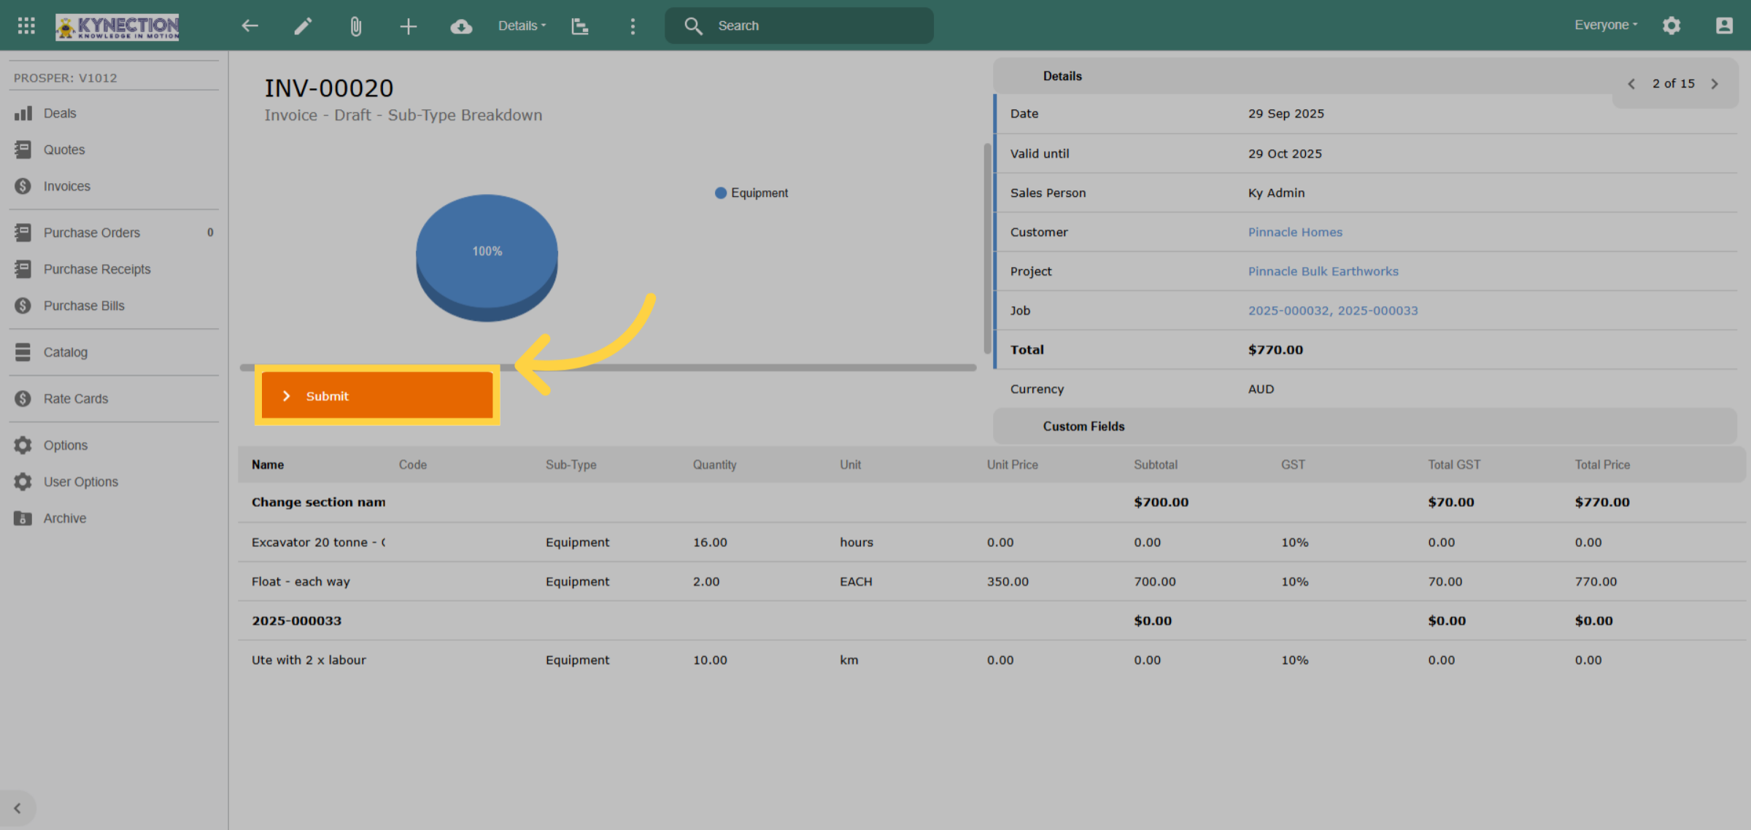Collapse the Details section header

(x=1303, y=76)
